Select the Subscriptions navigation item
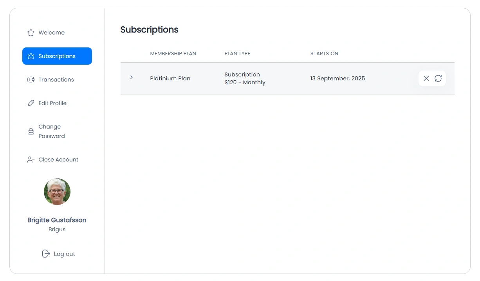The image size is (480, 281). click(x=57, y=56)
